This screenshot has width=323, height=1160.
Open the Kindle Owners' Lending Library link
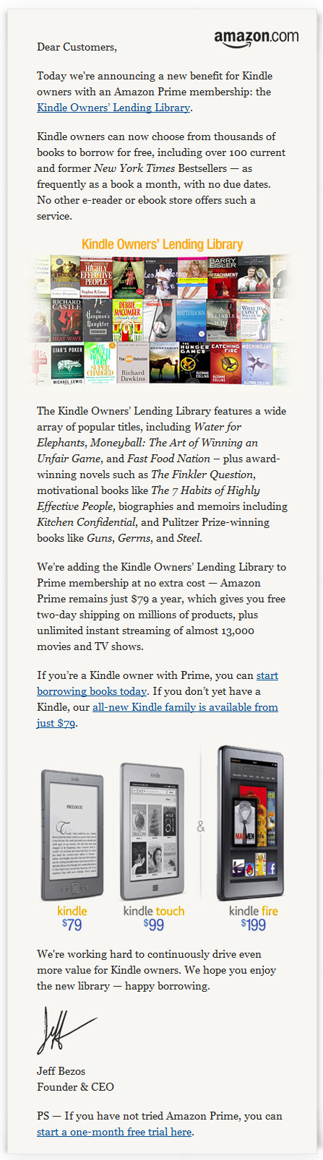coord(113,108)
